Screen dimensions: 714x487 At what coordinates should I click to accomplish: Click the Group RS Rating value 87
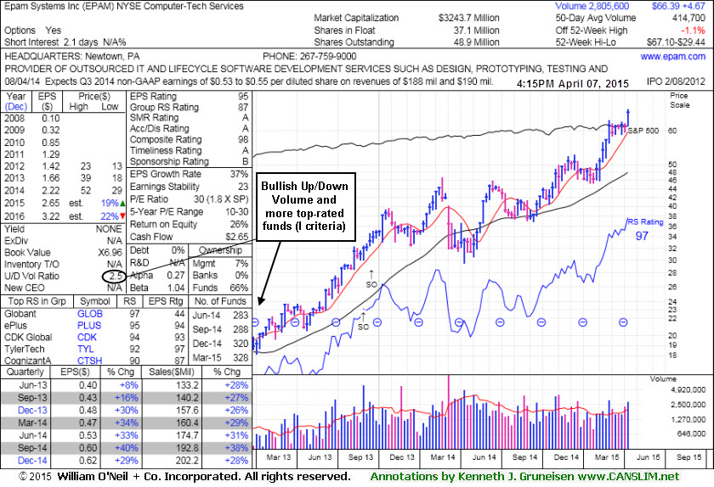[243, 107]
